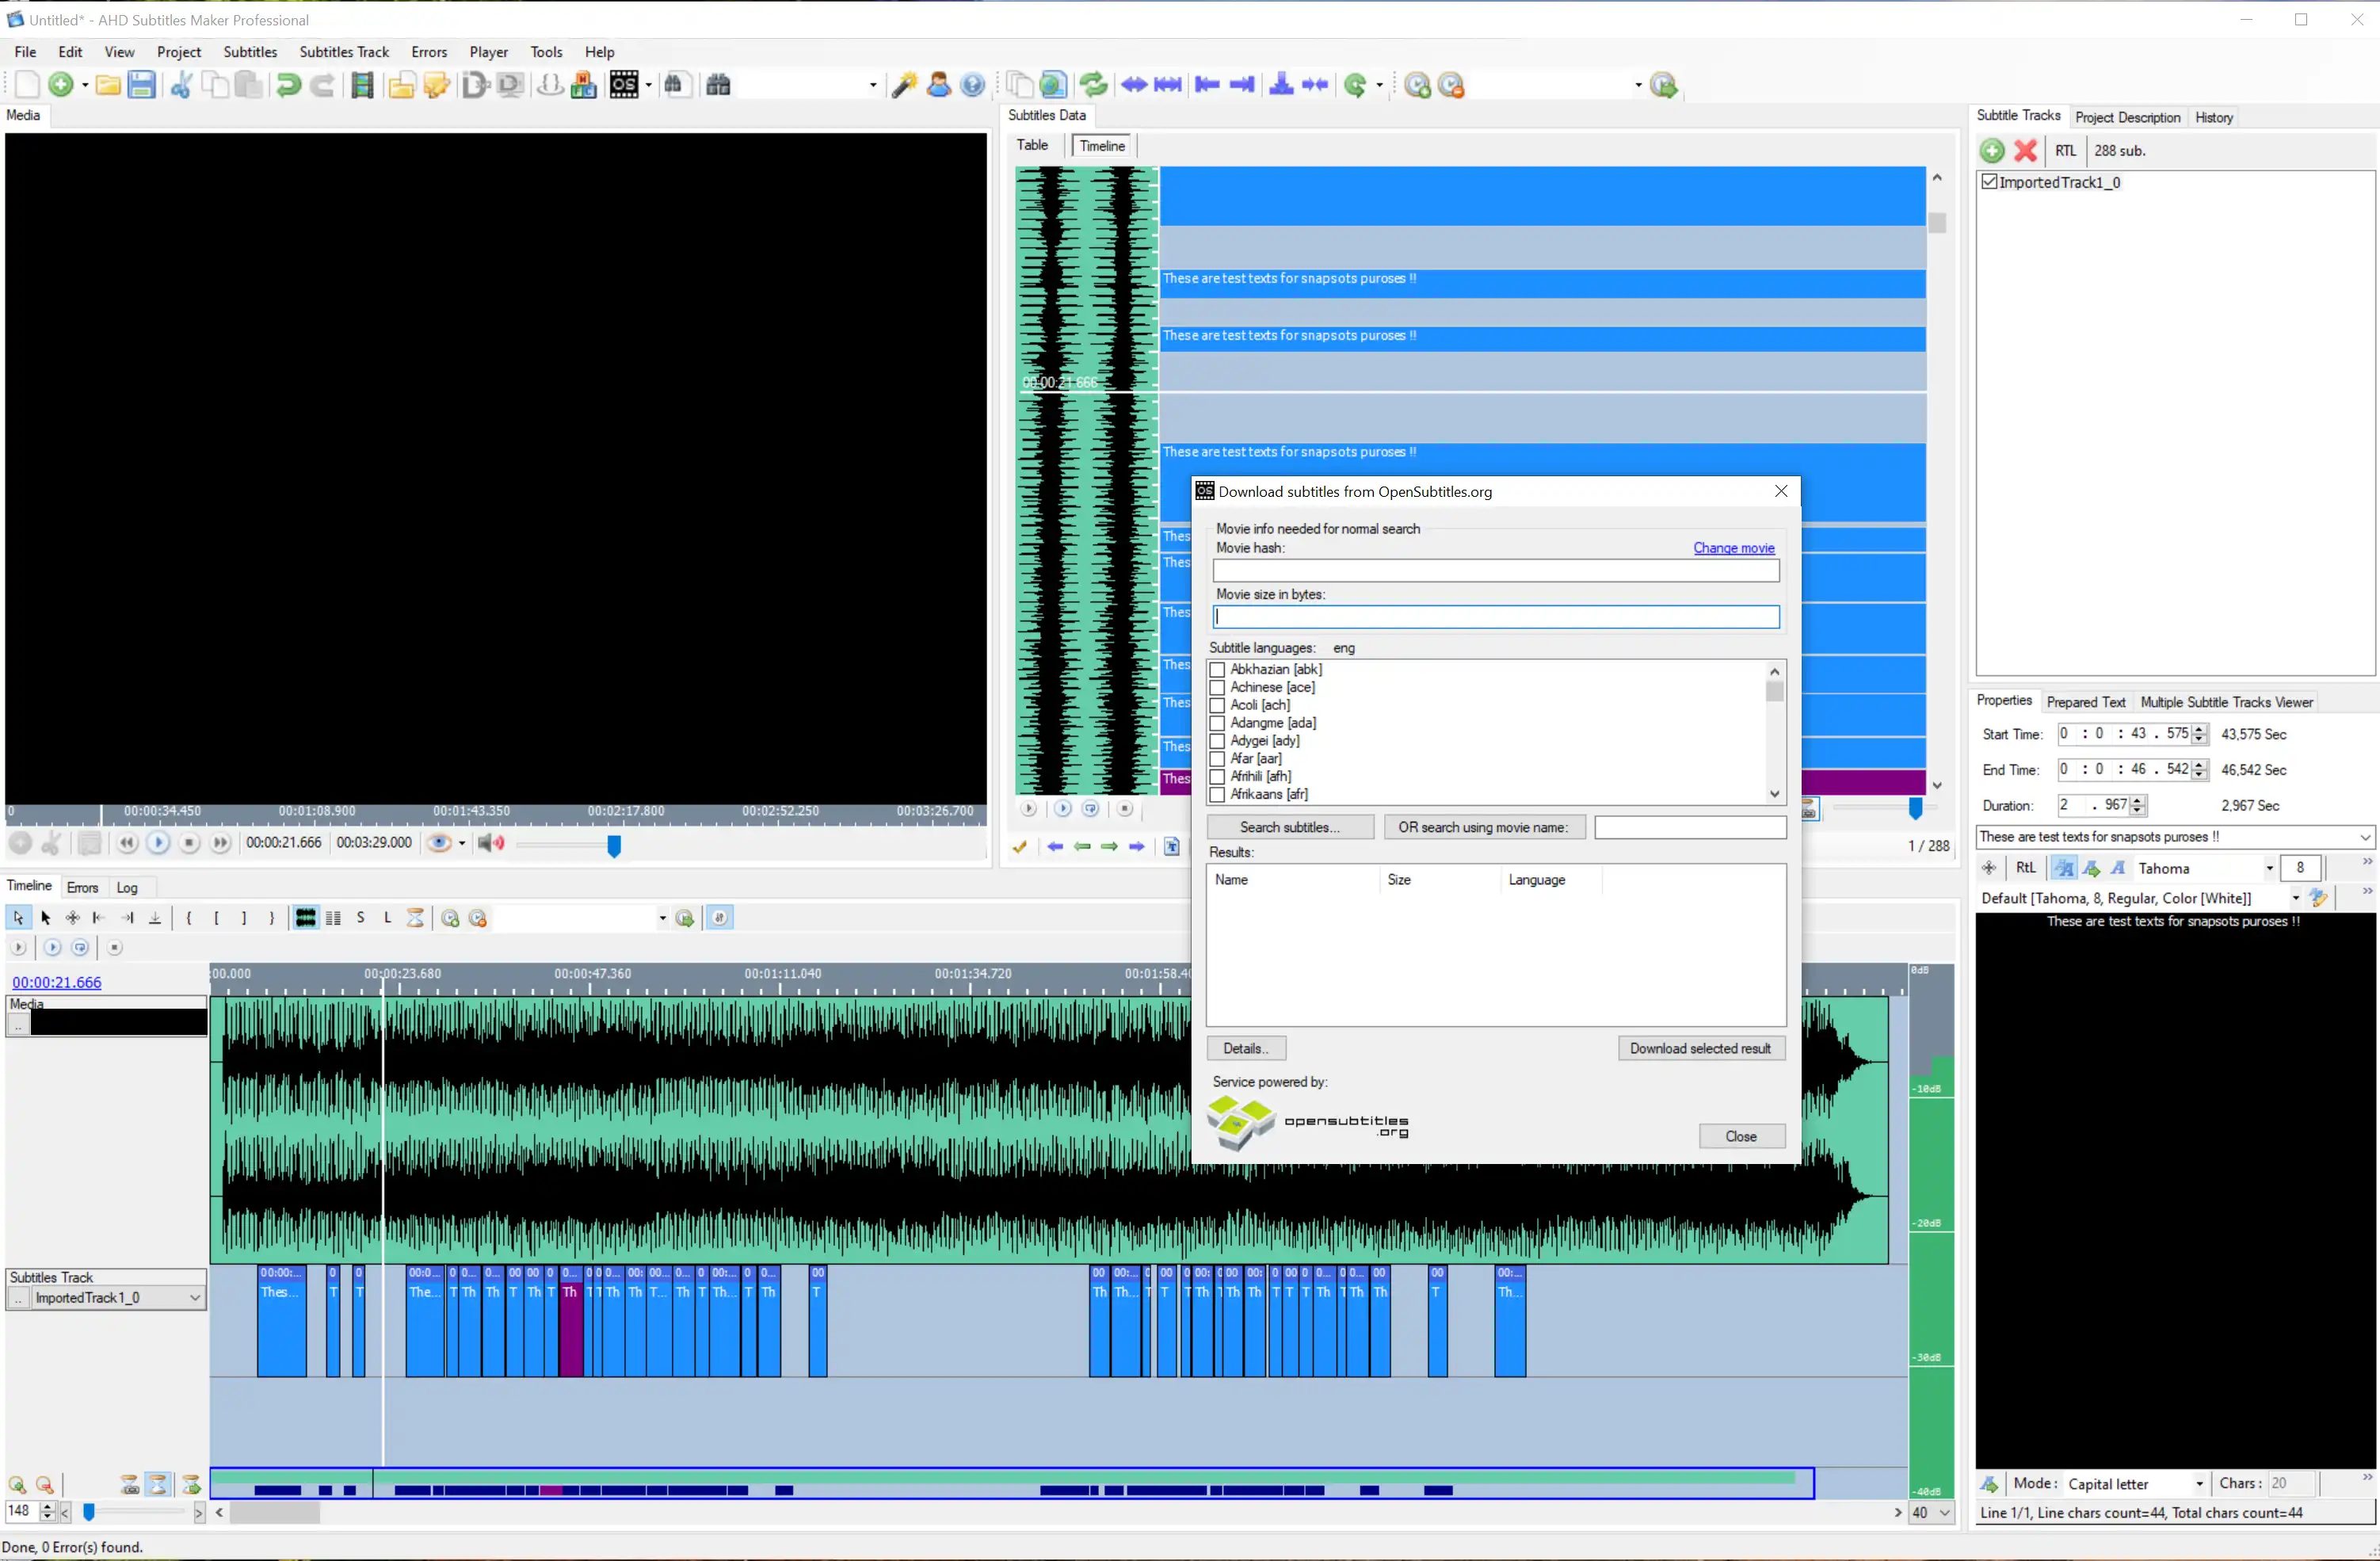Screen dimensions: 2380x1561
Task: Click the dialog Close button
Action: 1741,1136
